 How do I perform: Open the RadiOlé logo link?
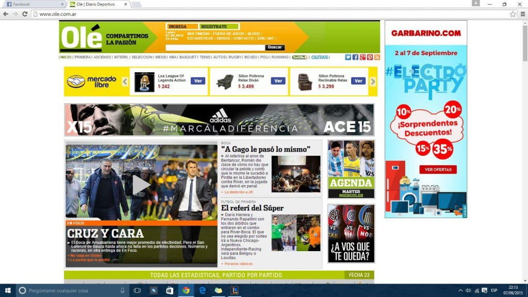300,57
